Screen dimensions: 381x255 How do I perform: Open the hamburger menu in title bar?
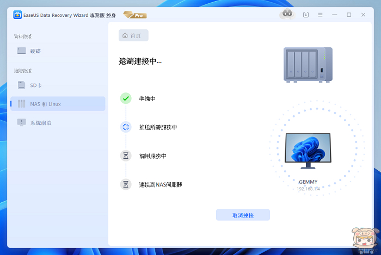tap(321, 15)
